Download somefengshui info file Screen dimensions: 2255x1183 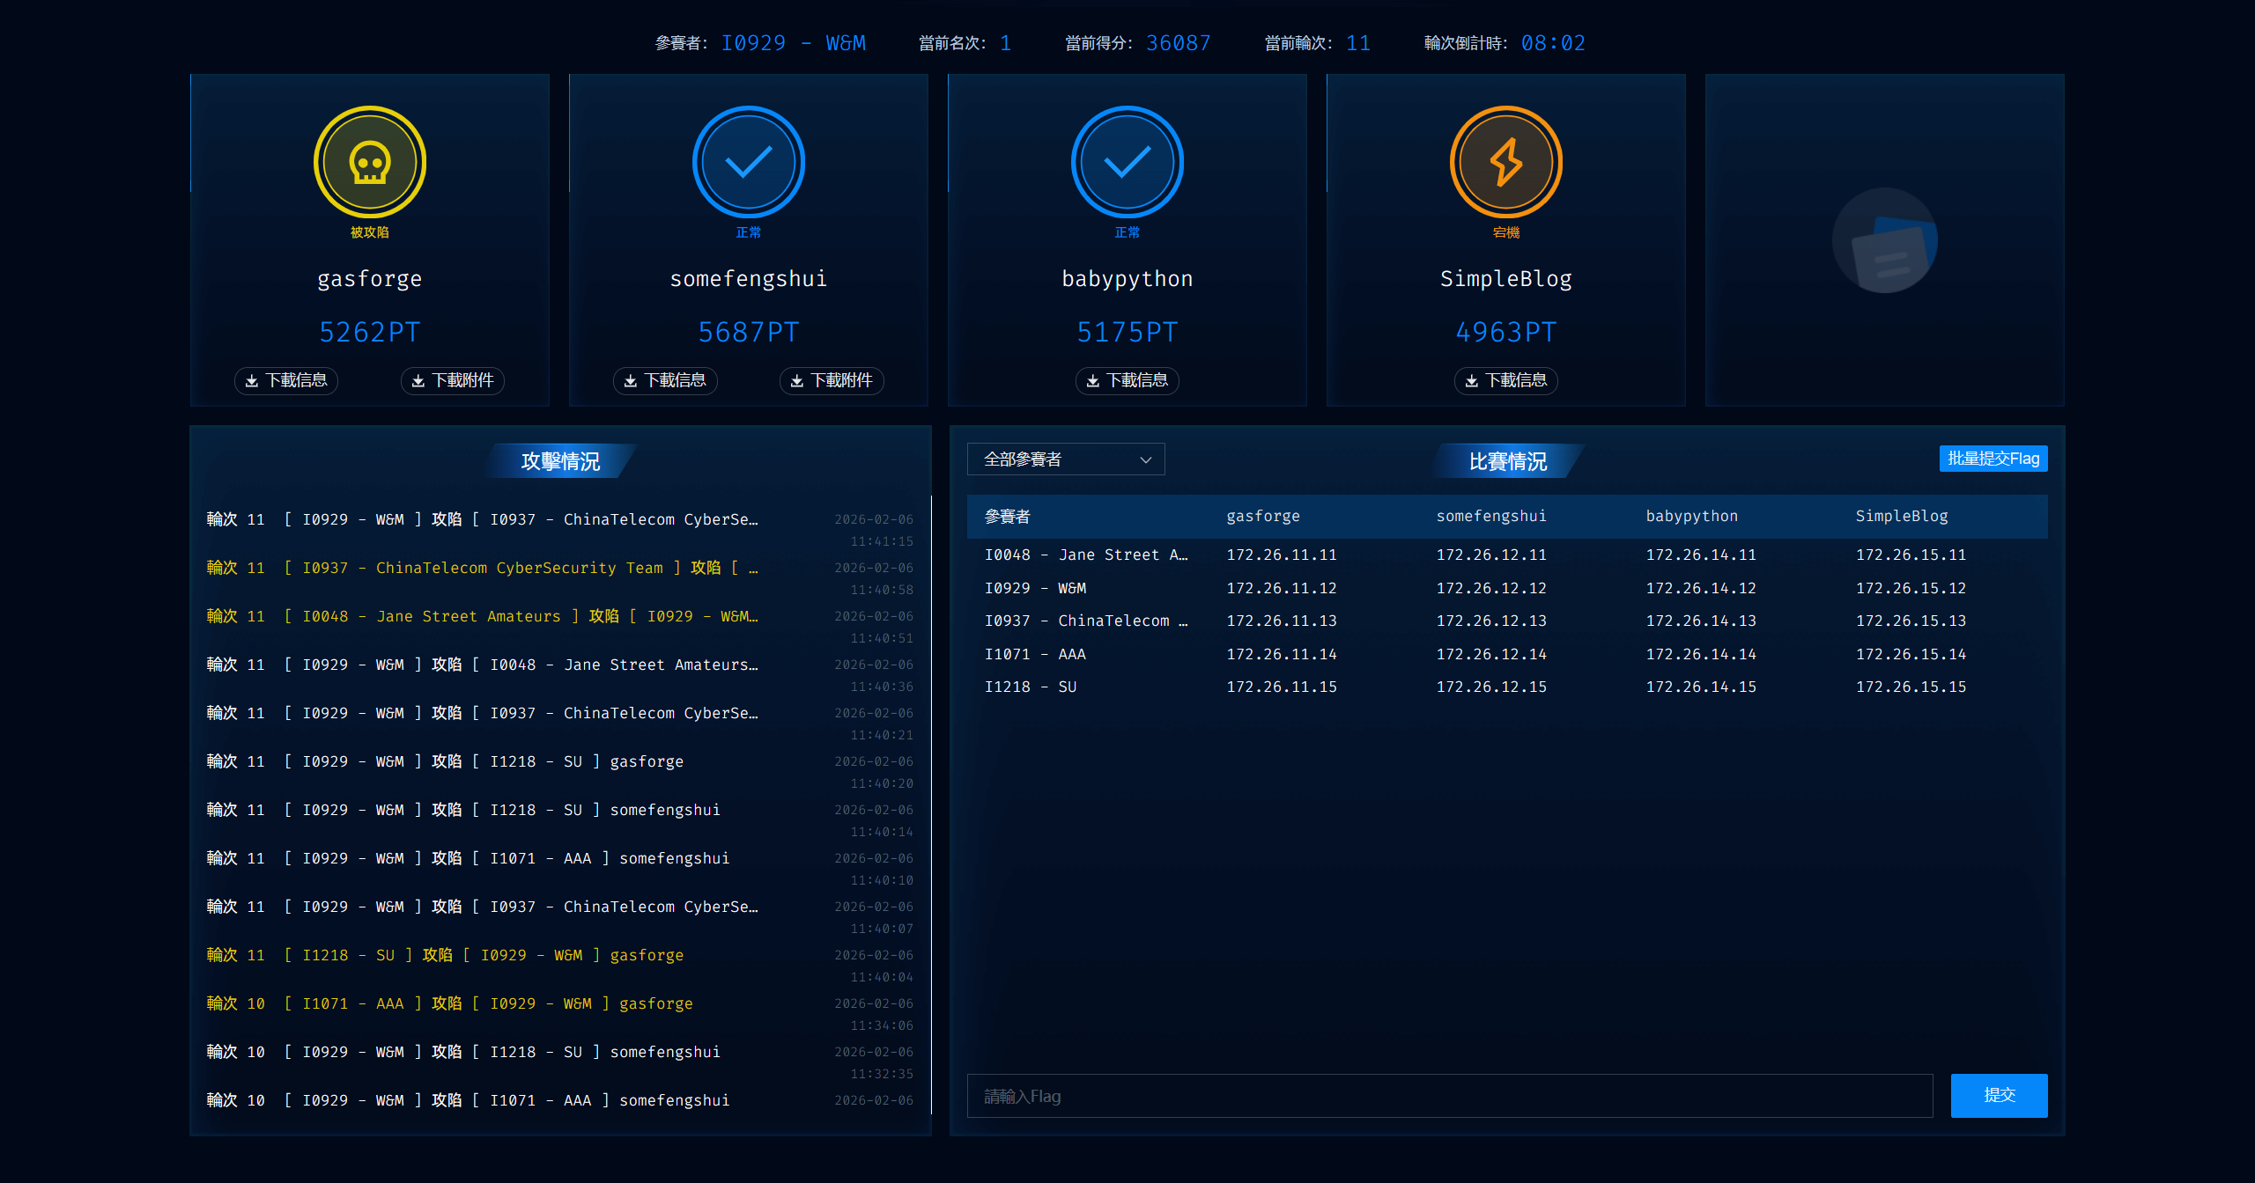point(665,380)
